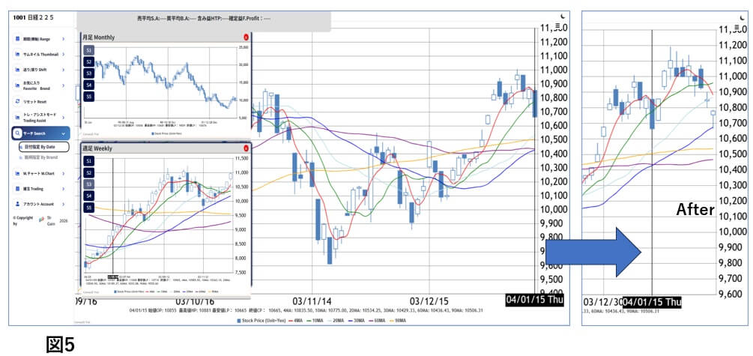Click the Range menu icon in sidebar
The width and height of the screenshot is (753, 356).
[x=18, y=39]
